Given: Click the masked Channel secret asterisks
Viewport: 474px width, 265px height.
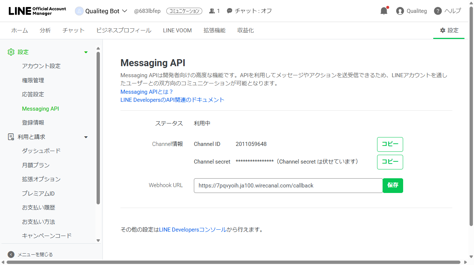Looking at the screenshot, I should click(x=254, y=162).
